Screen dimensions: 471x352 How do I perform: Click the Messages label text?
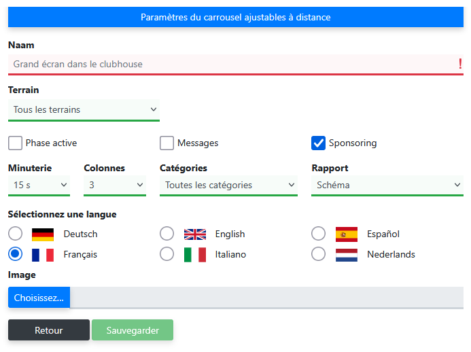tap(198, 143)
